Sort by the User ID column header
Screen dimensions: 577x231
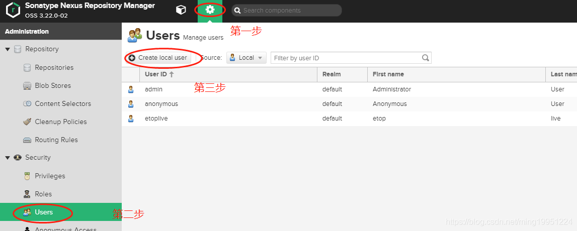coord(228,74)
